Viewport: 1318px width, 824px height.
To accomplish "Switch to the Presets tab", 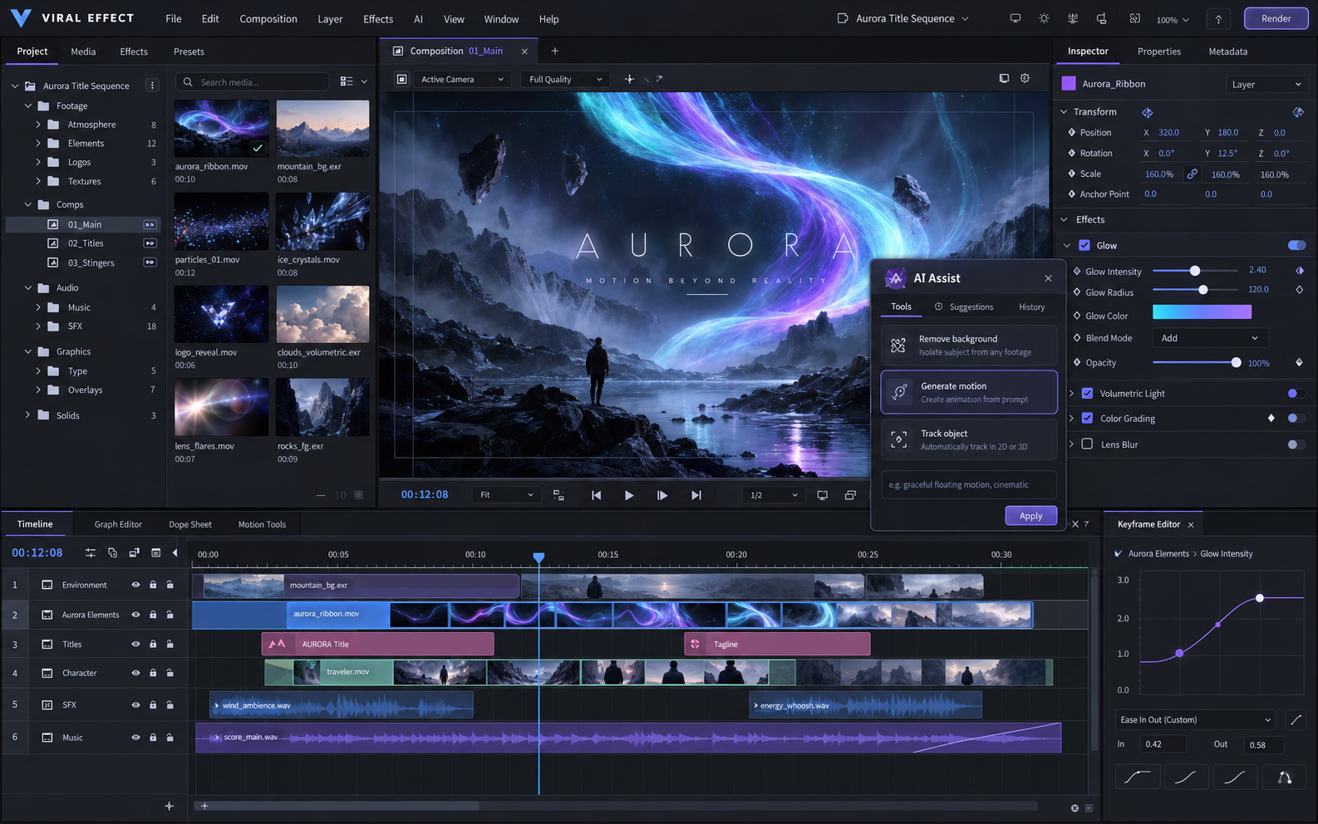I will (189, 51).
